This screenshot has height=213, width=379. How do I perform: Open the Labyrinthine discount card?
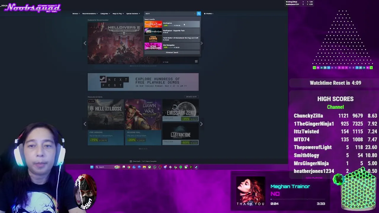pos(181,134)
